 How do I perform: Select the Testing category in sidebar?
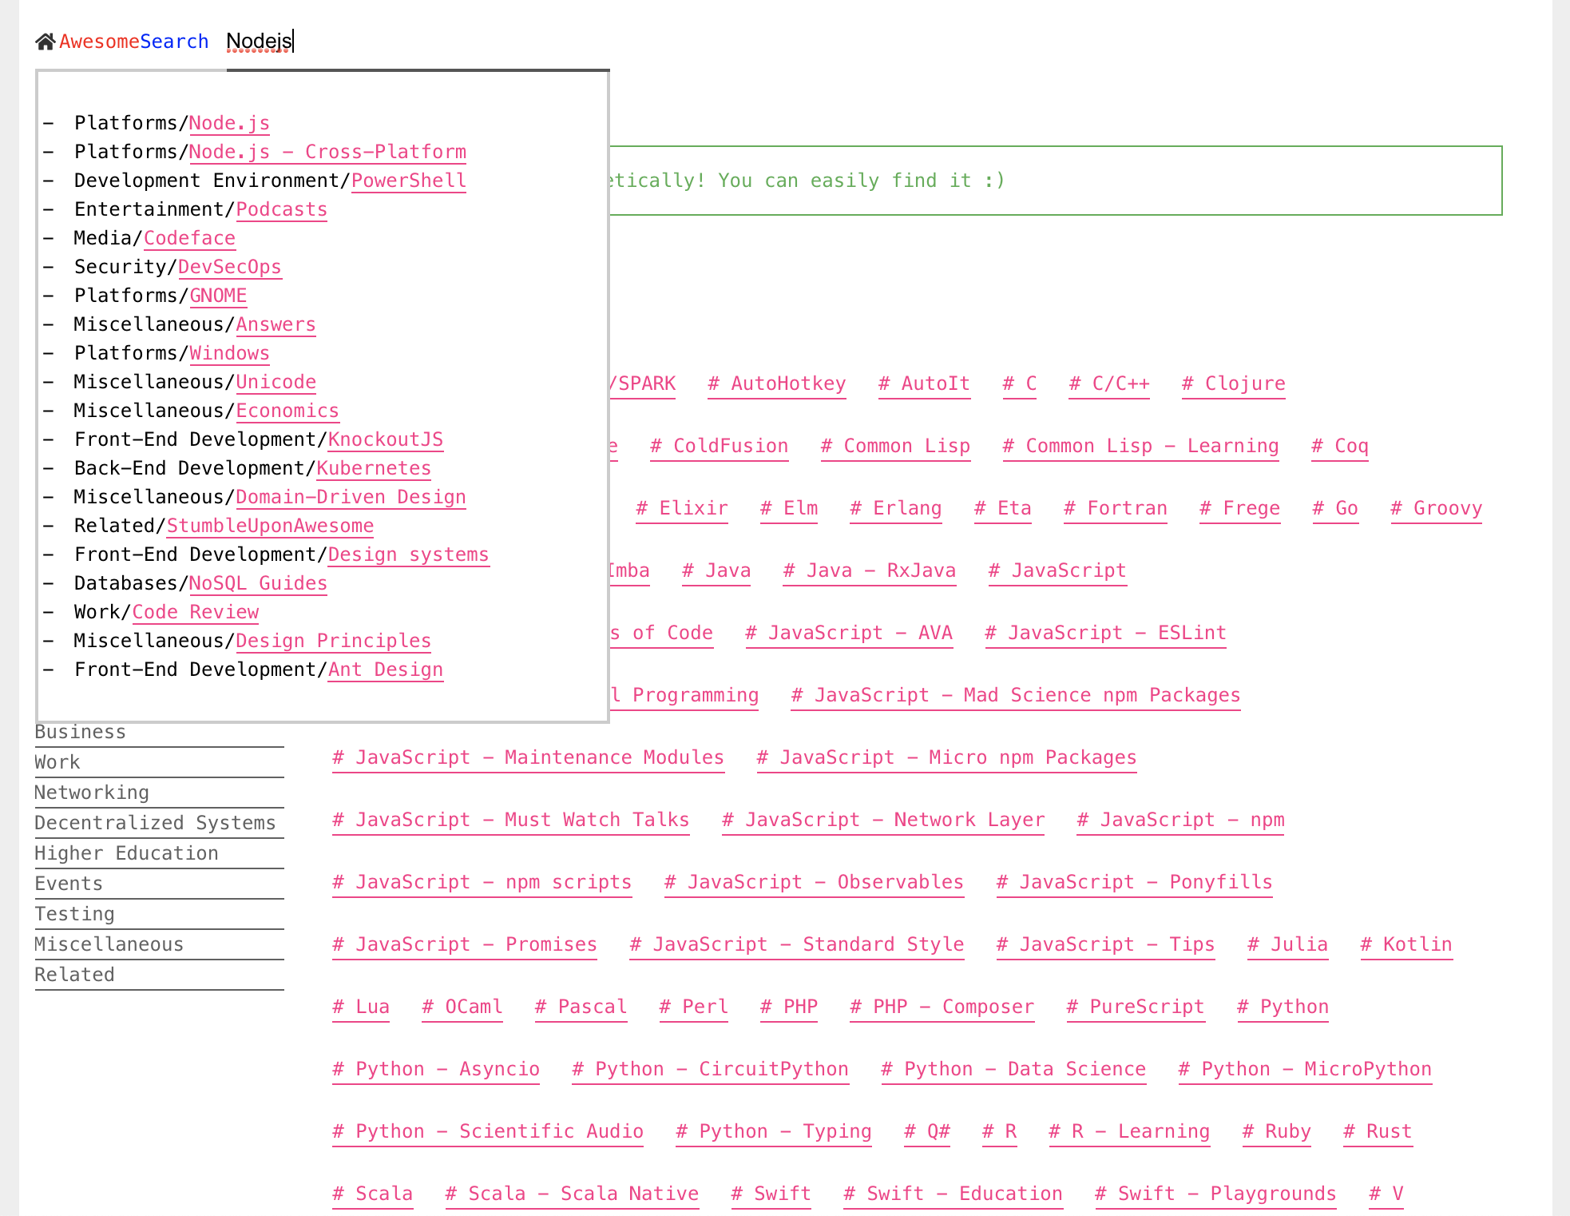click(x=74, y=913)
